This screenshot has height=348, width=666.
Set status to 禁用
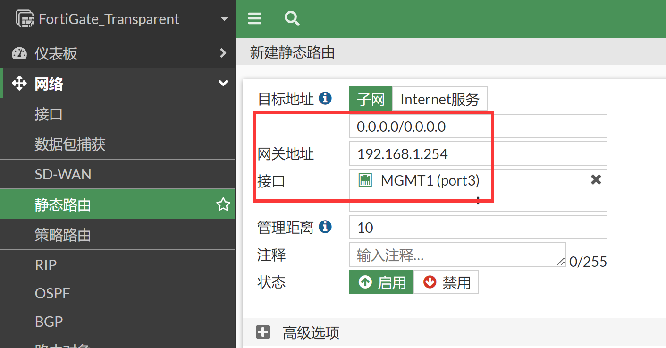coord(446,282)
